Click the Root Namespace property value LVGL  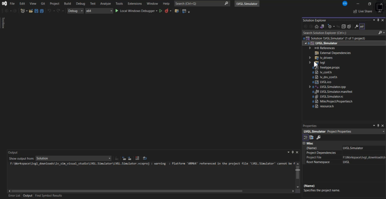coord(346,162)
